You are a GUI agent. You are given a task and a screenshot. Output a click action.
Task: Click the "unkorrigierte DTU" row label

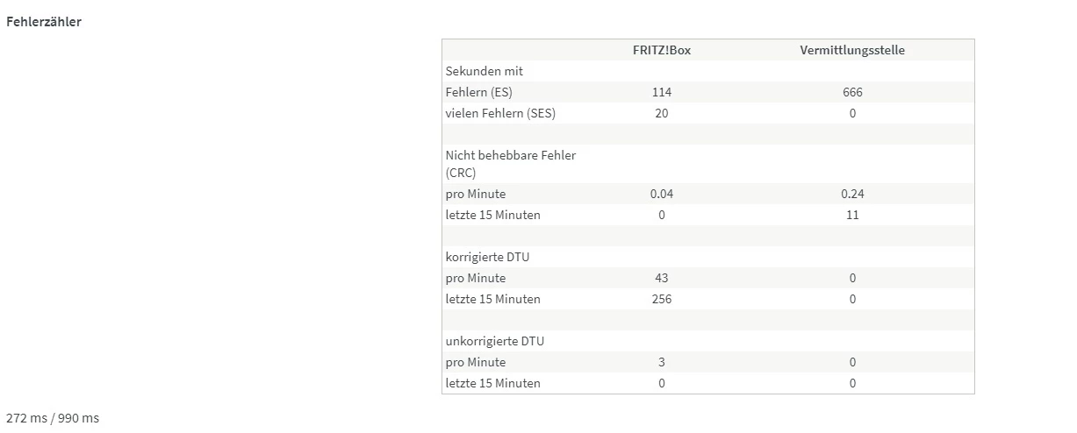point(494,341)
